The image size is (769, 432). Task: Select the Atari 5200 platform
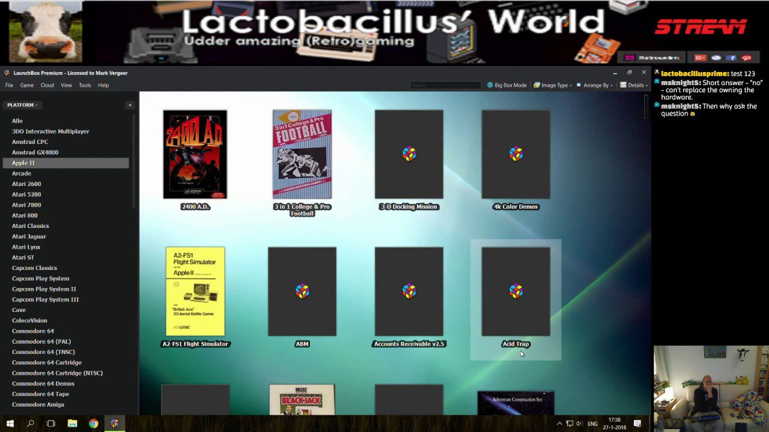[x=65, y=194]
